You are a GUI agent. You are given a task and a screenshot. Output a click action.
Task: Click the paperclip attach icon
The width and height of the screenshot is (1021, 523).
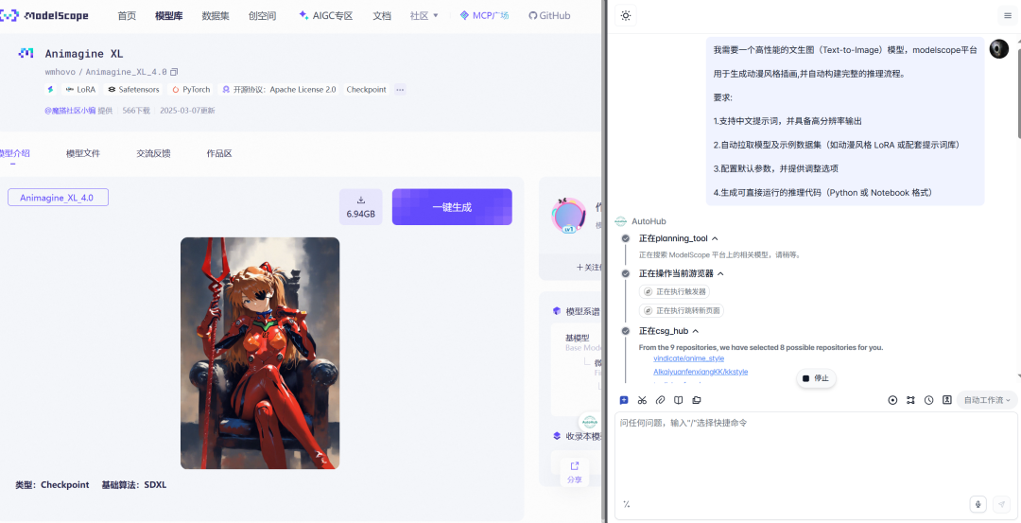(x=660, y=400)
